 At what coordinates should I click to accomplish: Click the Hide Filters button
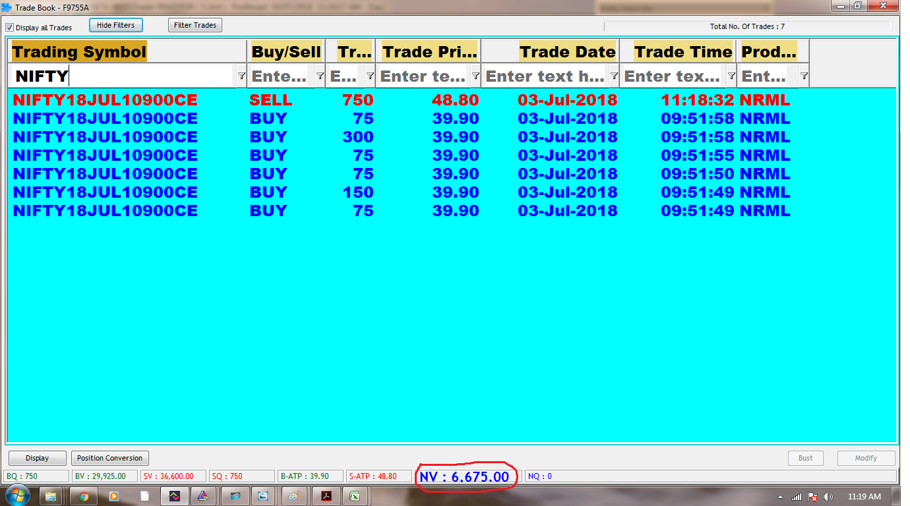(x=115, y=26)
